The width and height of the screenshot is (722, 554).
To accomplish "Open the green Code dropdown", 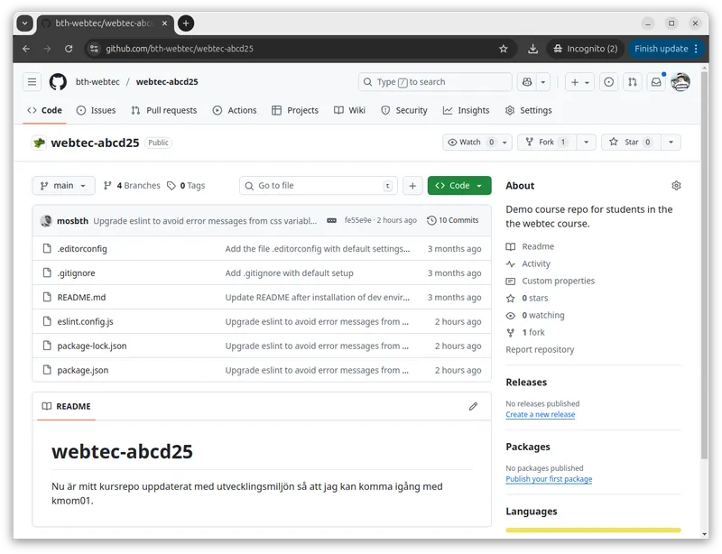I will (x=459, y=186).
